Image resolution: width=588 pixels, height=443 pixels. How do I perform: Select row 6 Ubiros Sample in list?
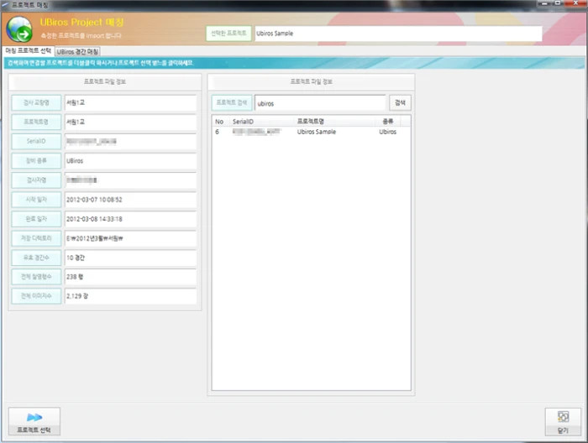pos(311,132)
